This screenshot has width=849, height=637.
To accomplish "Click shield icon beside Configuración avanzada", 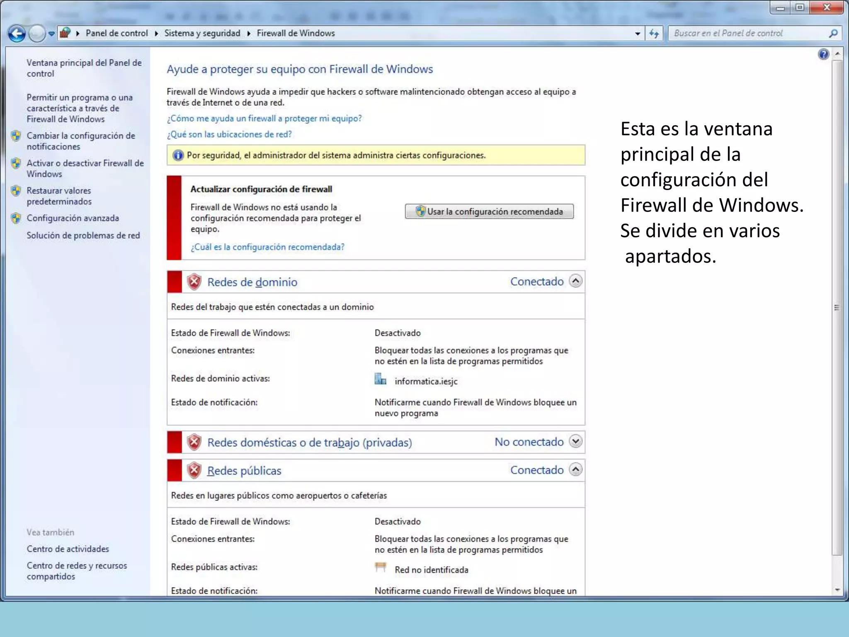I will coord(16,218).
